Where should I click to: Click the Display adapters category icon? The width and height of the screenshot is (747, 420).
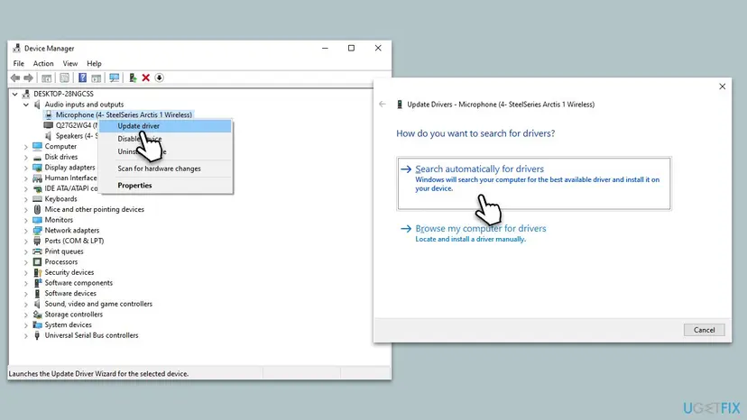pyautogui.click(x=37, y=168)
